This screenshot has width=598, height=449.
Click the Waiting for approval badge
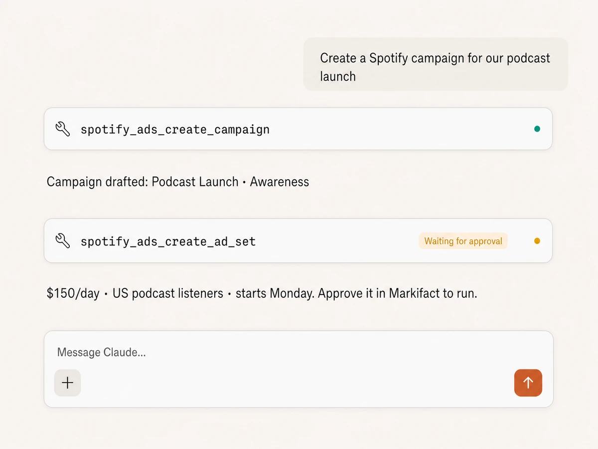tap(463, 241)
